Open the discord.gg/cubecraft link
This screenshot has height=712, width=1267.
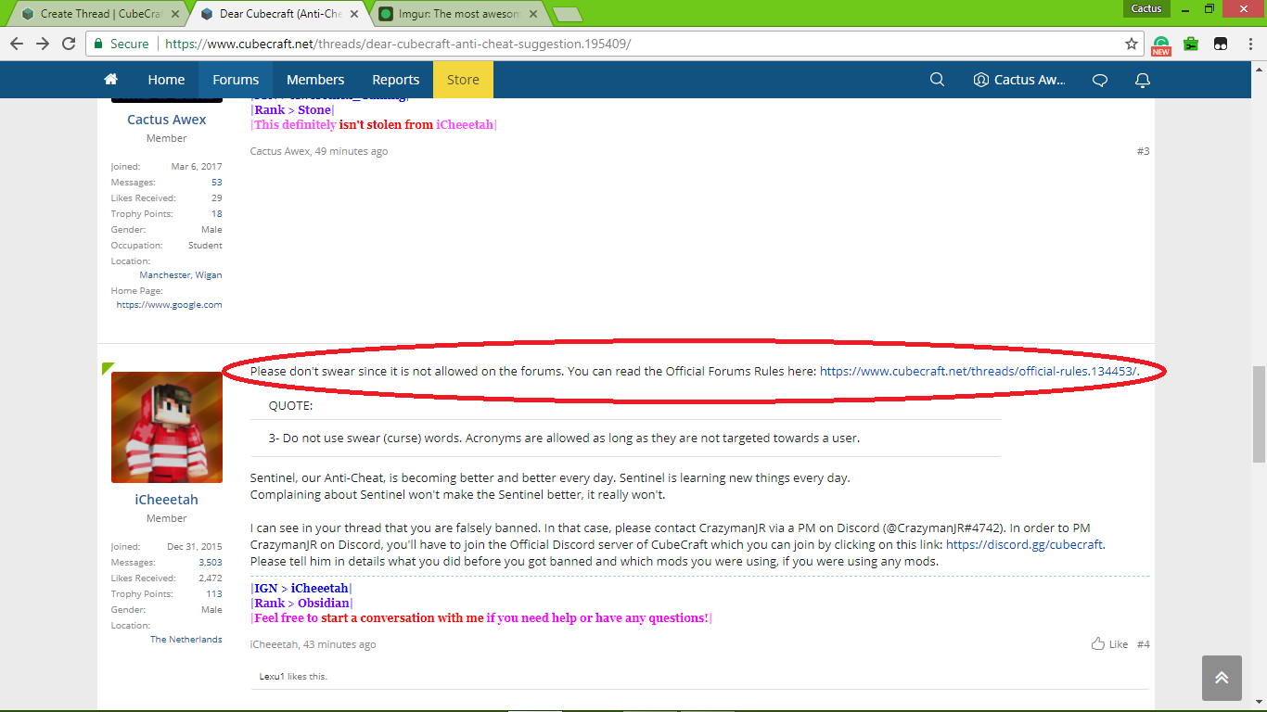[1025, 544]
